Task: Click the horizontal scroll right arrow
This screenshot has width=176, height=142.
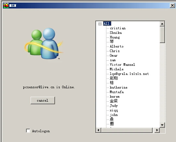Action: [157, 130]
